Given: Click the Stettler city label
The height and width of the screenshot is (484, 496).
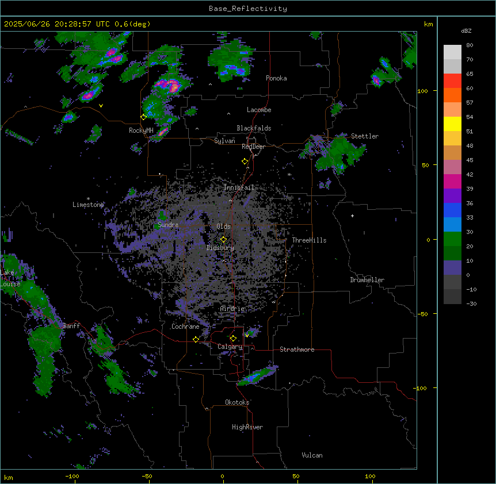Looking at the screenshot, I should (x=364, y=136).
